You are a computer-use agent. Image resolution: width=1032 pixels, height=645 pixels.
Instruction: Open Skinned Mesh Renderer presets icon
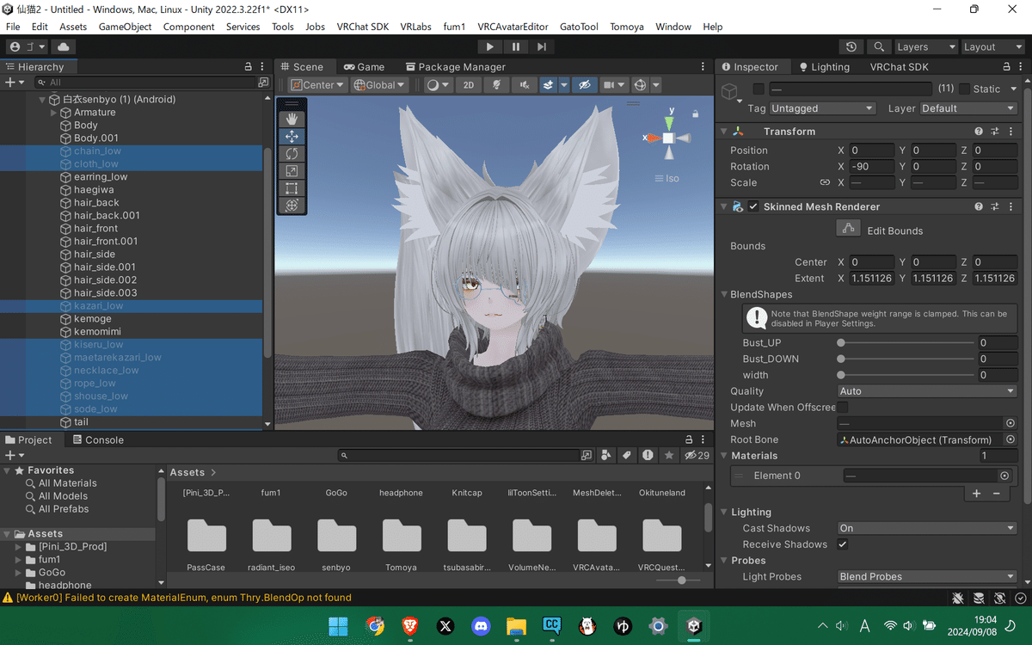point(994,207)
